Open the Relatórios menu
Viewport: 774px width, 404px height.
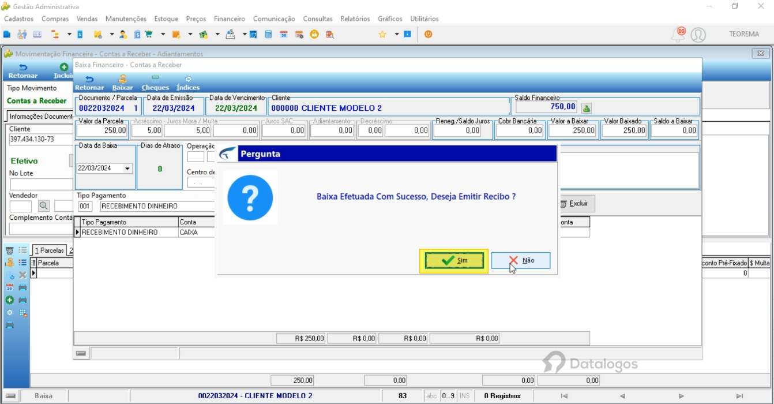pos(355,19)
